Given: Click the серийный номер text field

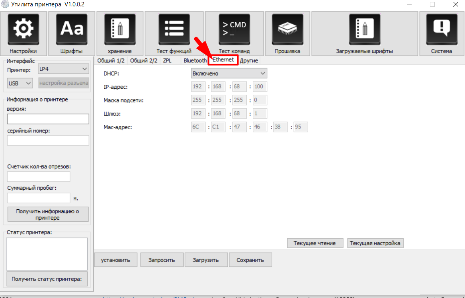Looking at the screenshot, I should (48, 140).
